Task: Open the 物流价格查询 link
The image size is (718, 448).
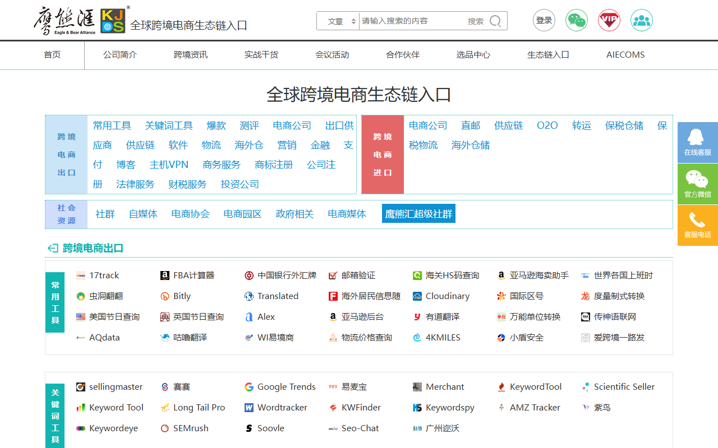Action: 367,338
